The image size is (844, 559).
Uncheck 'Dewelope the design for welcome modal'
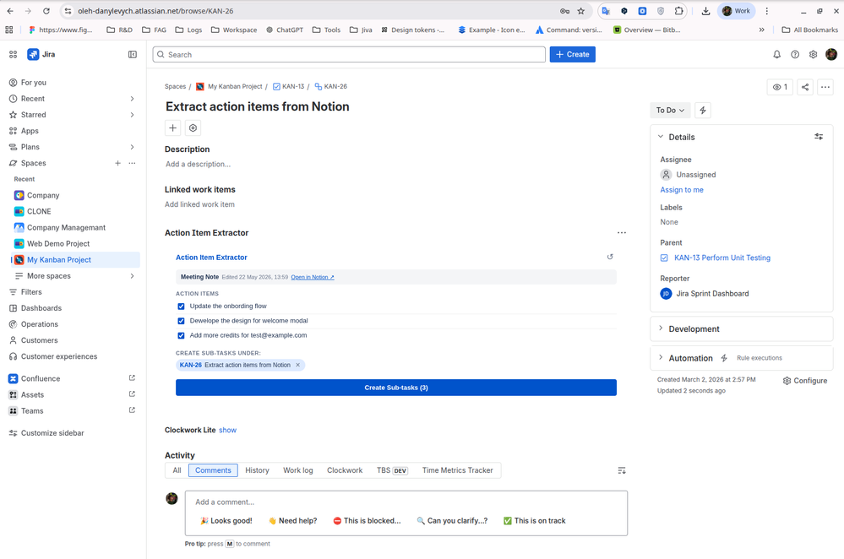point(181,321)
